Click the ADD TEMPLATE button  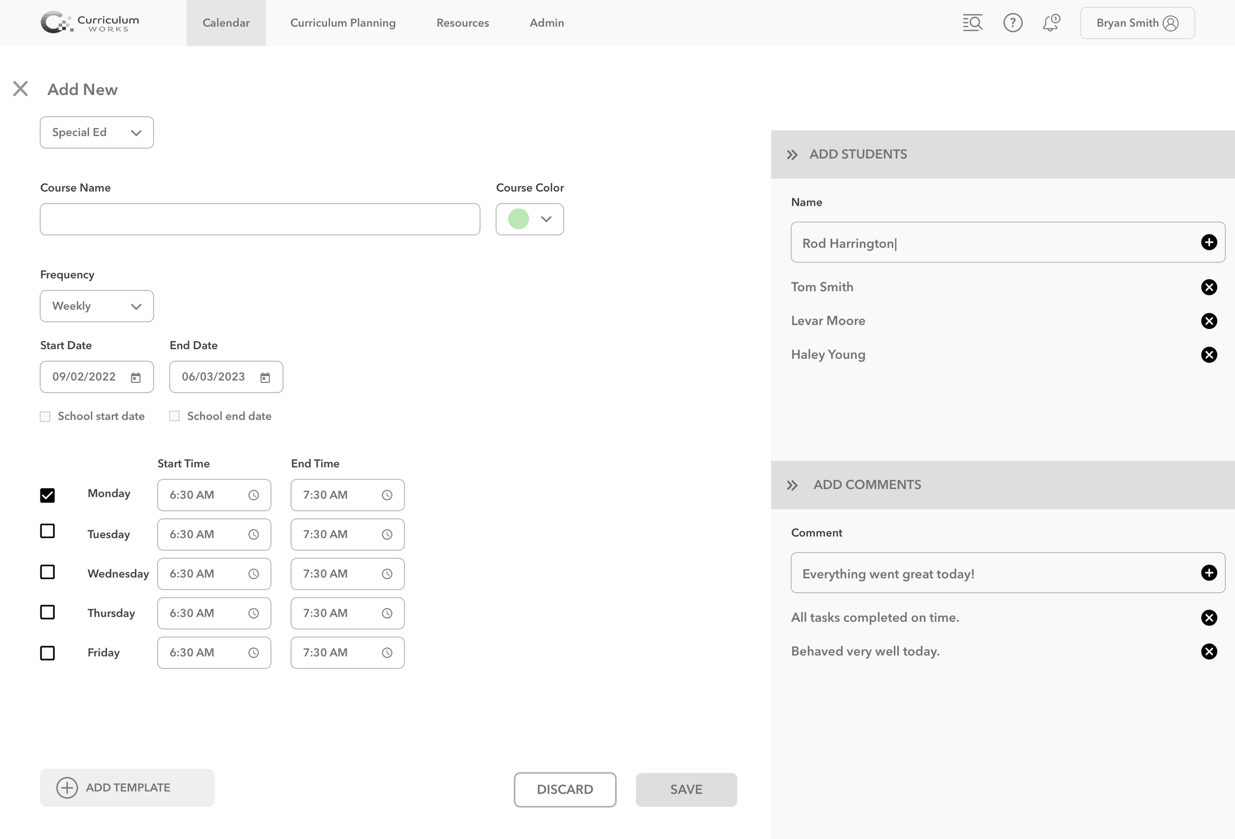coord(127,788)
